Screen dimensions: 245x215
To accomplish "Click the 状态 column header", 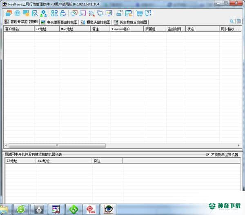I will (203, 29).
